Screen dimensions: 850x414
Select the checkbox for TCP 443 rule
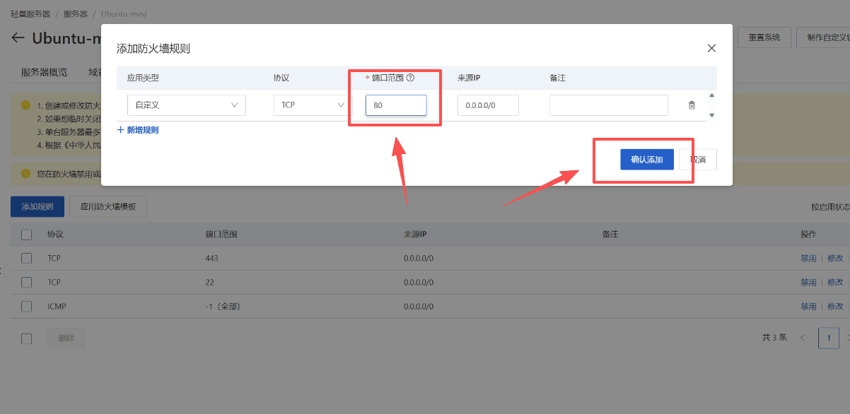[x=27, y=259]
